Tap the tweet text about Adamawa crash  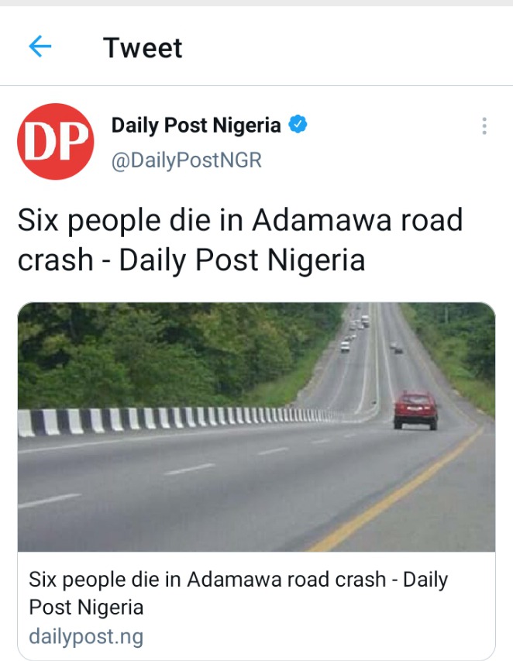coord(240,239)
